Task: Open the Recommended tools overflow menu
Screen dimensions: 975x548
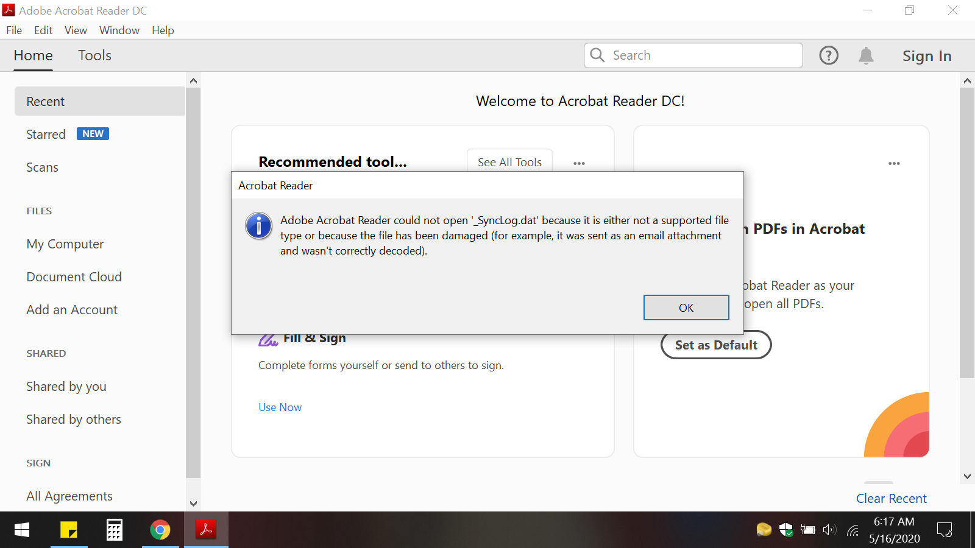Action: point(579,163)
